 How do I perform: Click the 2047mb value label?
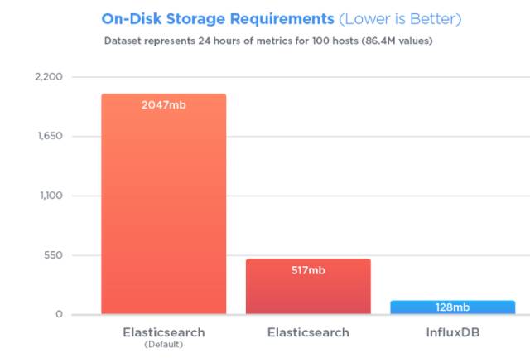164,105
